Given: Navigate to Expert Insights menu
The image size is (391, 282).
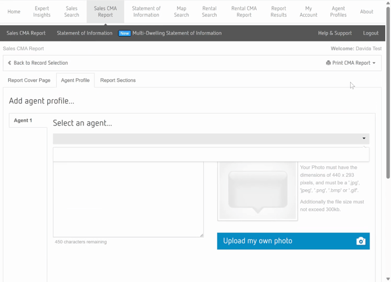Looking at the screenshot, I should pos(42,12).
